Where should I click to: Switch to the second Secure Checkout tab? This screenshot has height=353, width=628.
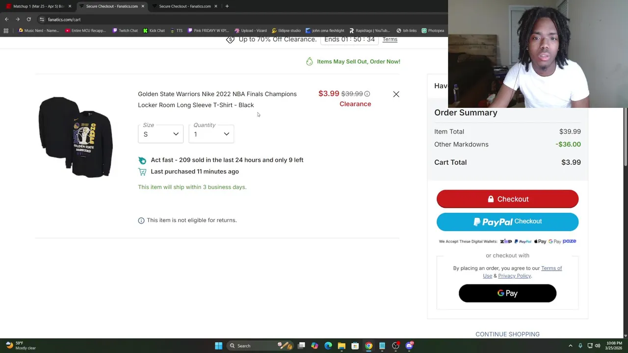(184, 6)
